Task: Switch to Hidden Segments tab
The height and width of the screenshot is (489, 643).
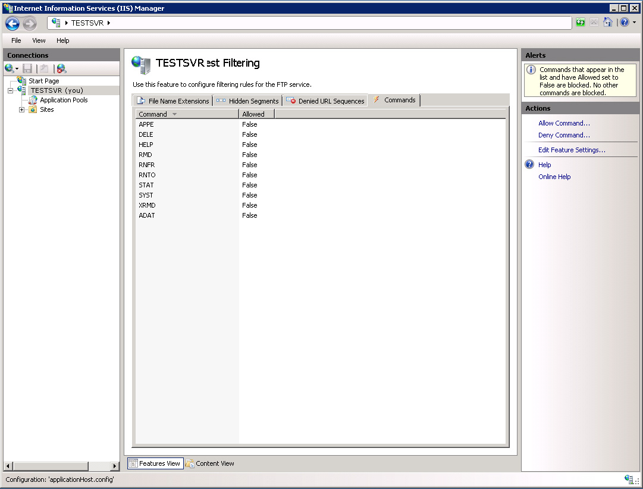Action: tap(247, 101)
